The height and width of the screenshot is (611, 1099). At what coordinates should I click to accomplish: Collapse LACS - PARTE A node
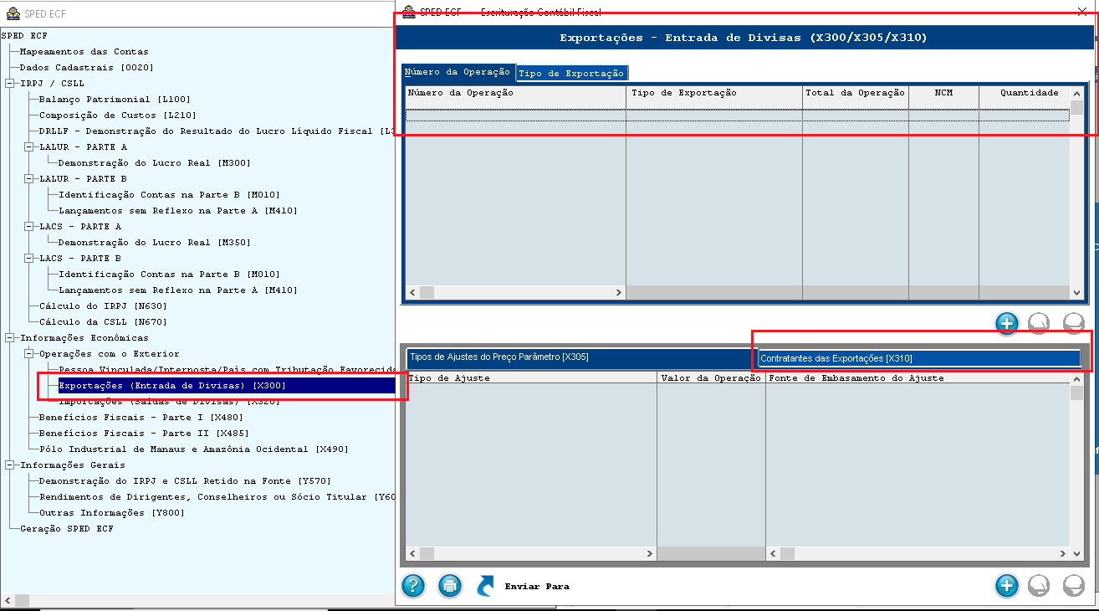29,227
